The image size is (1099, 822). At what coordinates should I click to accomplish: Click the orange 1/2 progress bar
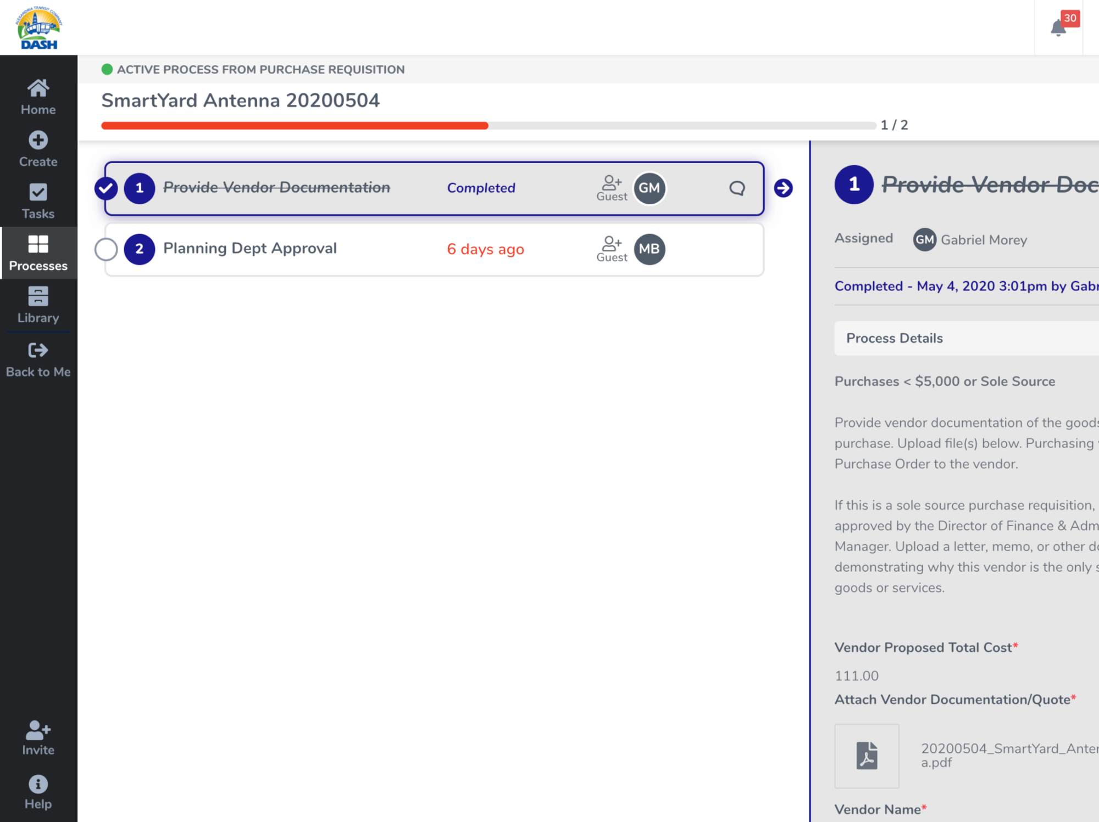click(x=294, y=125)
